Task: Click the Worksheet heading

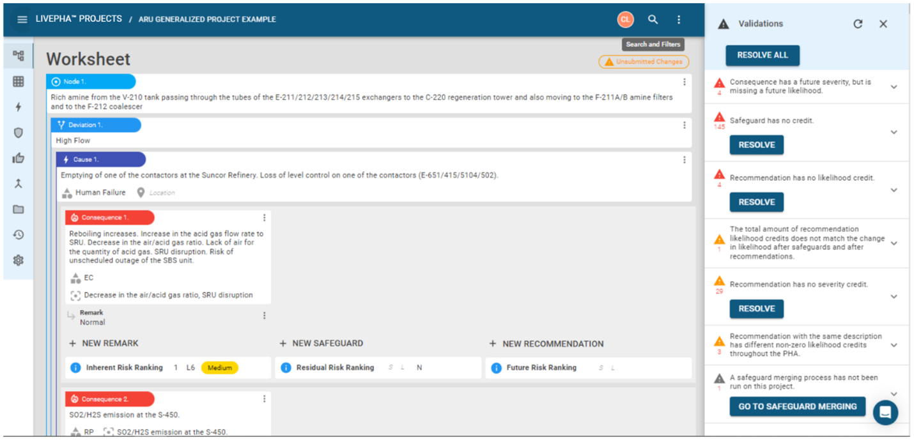Action: (x=88, y=59)
